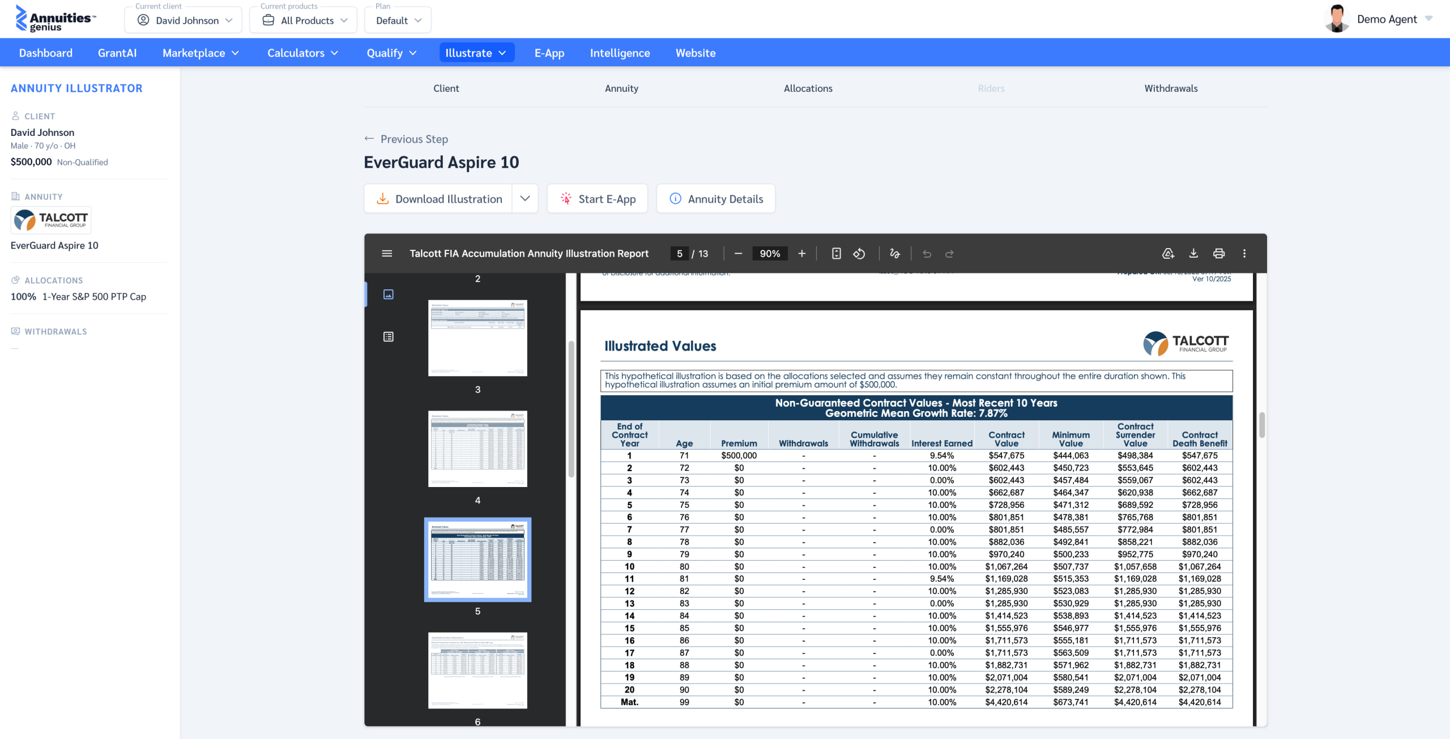Select page 5 thumbnail
This screenshot has width=1450, height=739.
[477, 559]
